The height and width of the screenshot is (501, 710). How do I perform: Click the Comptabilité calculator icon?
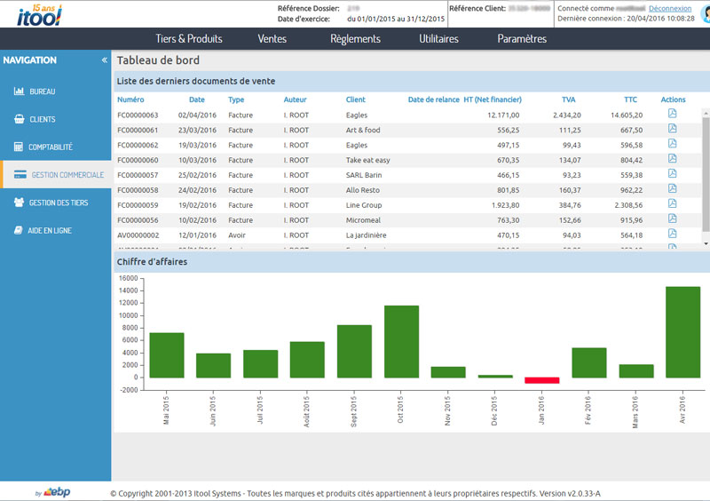(19, 147)
